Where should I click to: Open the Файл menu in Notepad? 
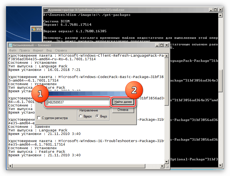coord(13,50)
